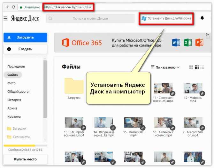The image size is (214, 168).
Task: Open the 15 - НомерОК.mp4 video thumbnail
Action: coord(134,122)
